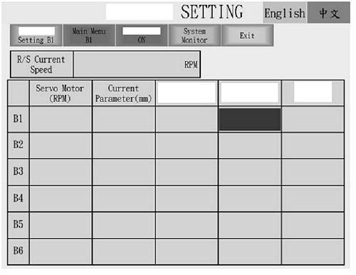Click blank white header box next to Current Parameter
The image size is (356, 275).
187,93
